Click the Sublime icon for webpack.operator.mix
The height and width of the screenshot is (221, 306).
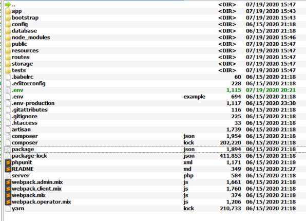8,202
